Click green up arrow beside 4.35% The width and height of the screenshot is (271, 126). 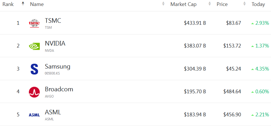coord(252,69)
